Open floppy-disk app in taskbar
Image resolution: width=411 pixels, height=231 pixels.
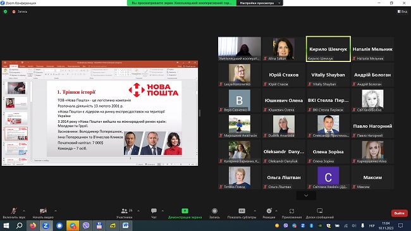pos(99,225)
